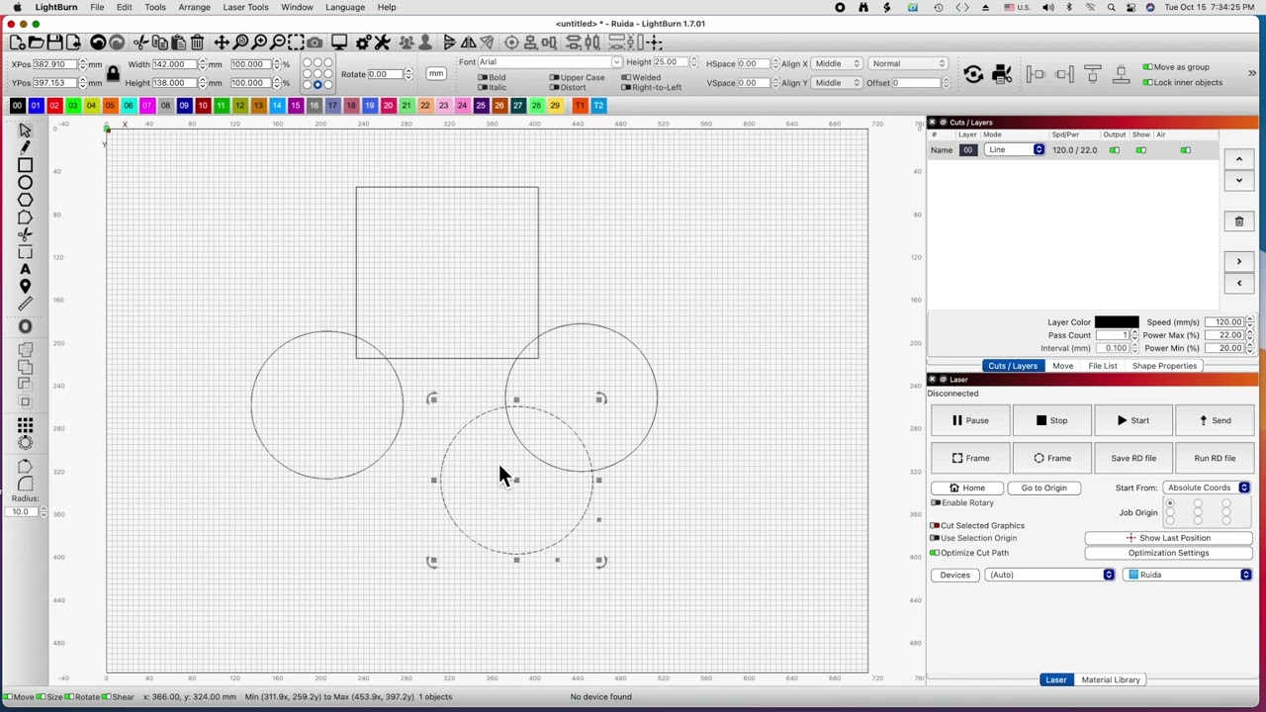Switch to the Move tab
Screen dimensions: 1266x712
[1062, 366]
